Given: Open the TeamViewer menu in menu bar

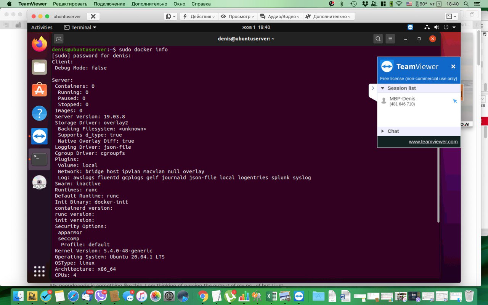Looking at the screenshot, I should (x=32, y=4).
